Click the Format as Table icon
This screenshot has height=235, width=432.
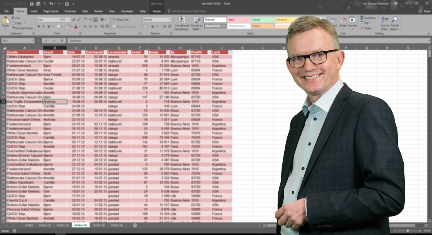[x=196, y=23]
